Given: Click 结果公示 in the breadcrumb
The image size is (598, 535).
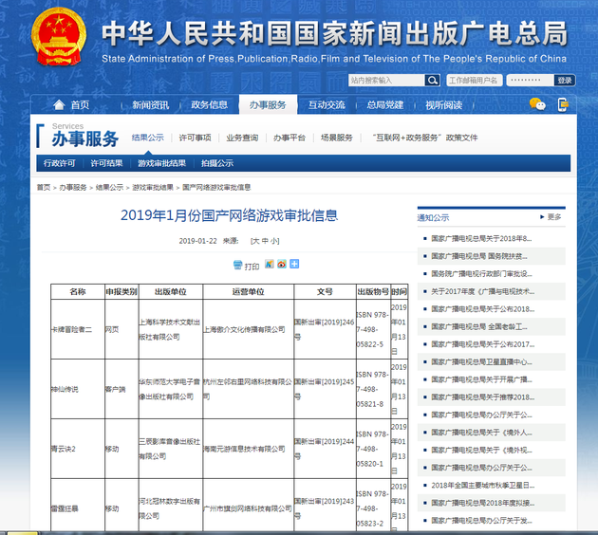Looking at the screenshot, I should click(109, 188).
